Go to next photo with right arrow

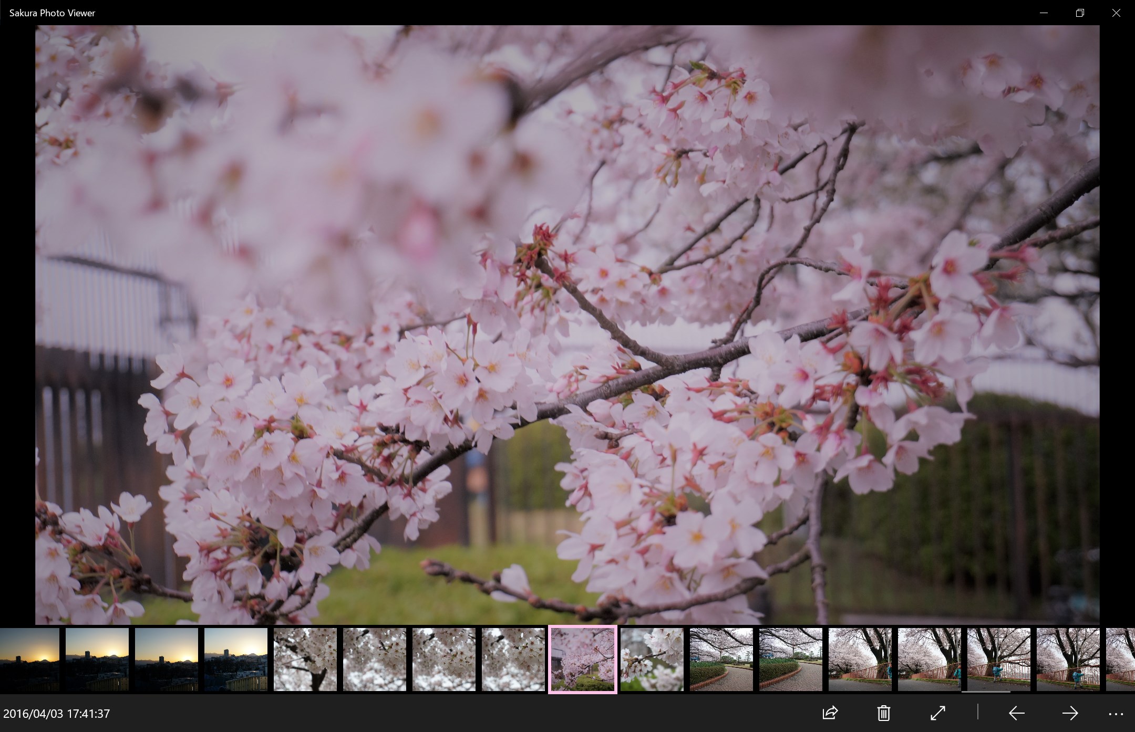tap(1070, 713)
